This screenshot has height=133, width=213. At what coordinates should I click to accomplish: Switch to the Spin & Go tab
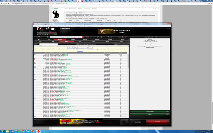(100, 37)
